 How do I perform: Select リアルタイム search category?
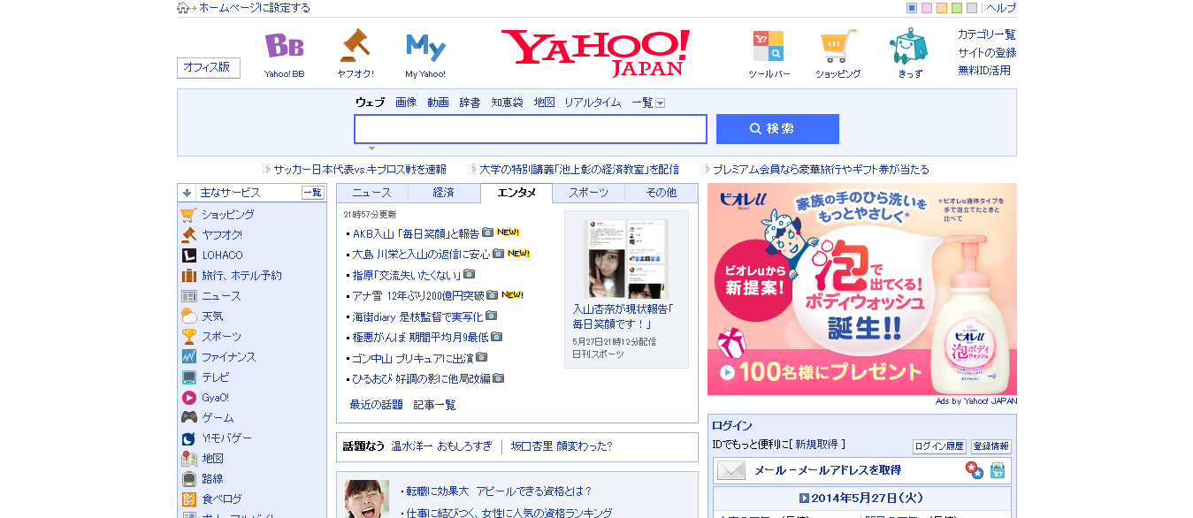tap(593, 103)
